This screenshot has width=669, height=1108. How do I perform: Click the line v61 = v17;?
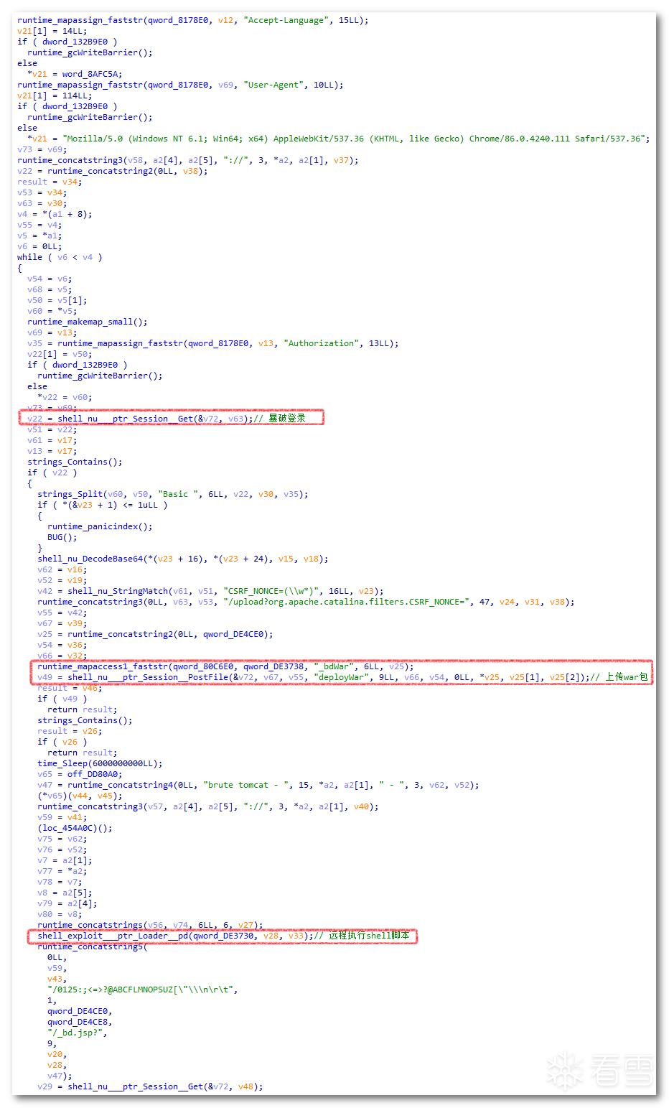tap(52, 440)
